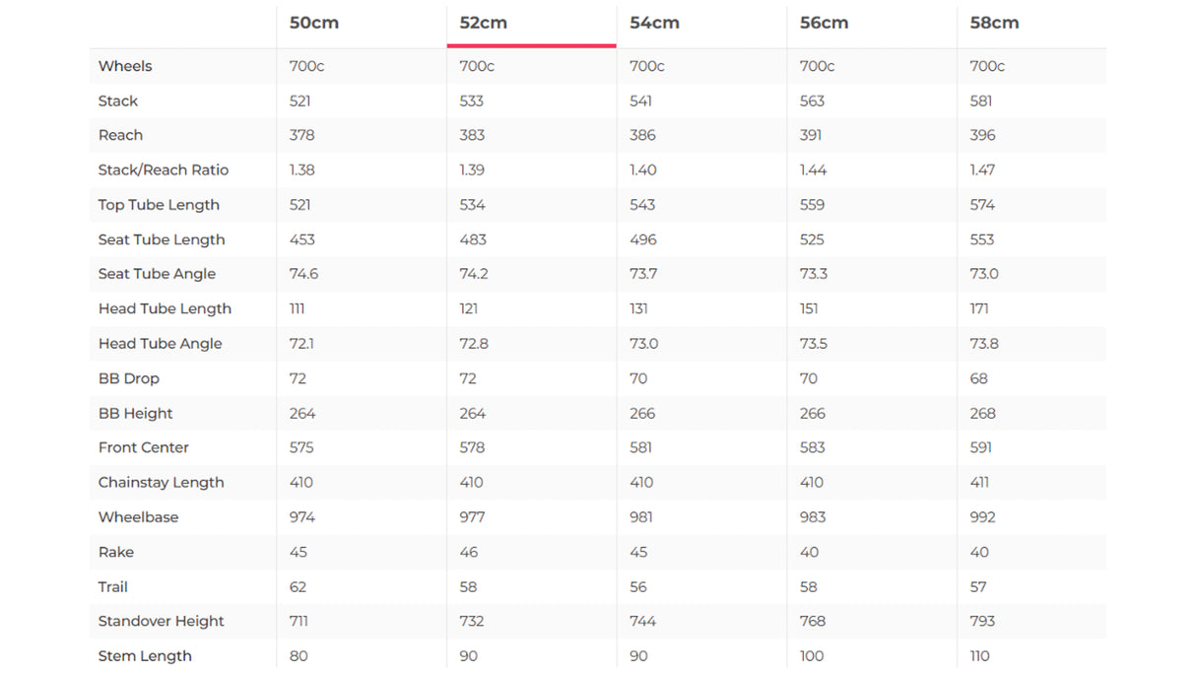Select the Chainstay Length row label
1196x673 pixels.
[162, 483]
